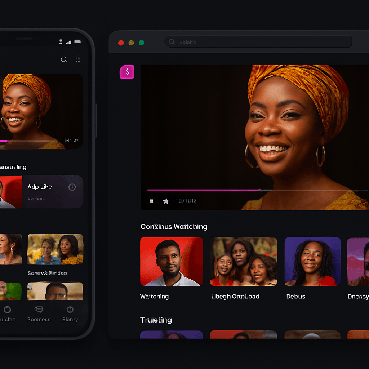Viewport: 369px width, 369px height.
Task: Click the star icon in video player
Action: pyautogui.click(x=166, y=201)
